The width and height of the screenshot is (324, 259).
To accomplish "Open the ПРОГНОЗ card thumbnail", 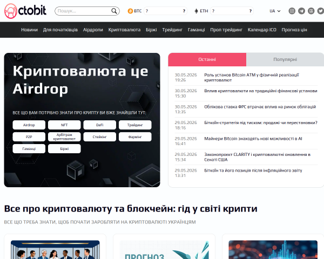I will tap(164, 249).
